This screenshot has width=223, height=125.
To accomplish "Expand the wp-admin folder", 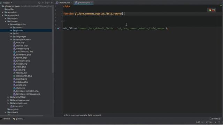I will coord(2,12).
